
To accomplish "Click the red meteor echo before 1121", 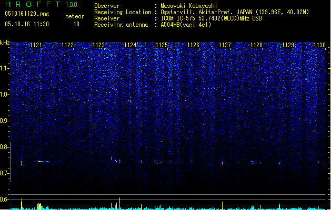I will [x=22, y=163].
